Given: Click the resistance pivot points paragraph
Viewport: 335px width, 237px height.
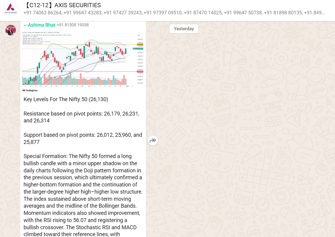Looking at the screenshot, I should tap(81, 117).
